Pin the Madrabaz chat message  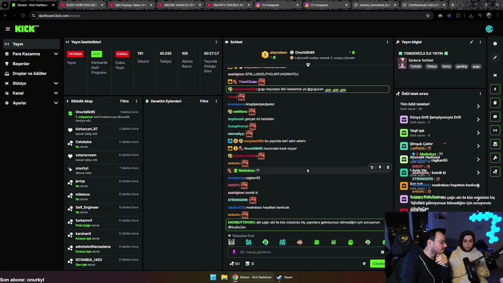380,167
